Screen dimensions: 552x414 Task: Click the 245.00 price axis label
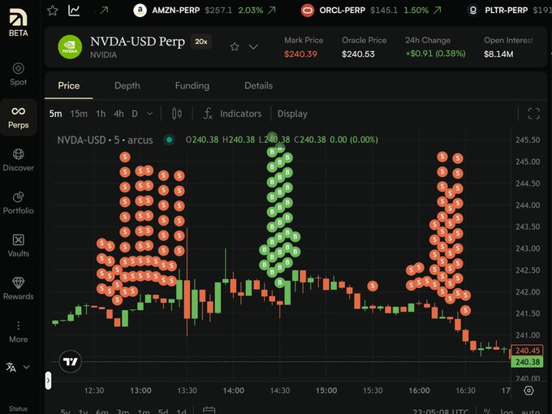pos(528,162)
